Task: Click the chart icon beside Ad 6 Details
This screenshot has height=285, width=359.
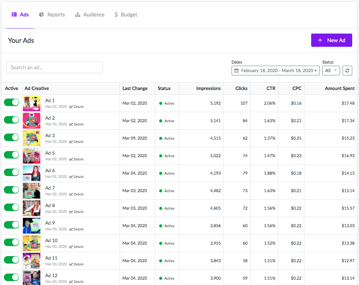Action: pos(71,177)
